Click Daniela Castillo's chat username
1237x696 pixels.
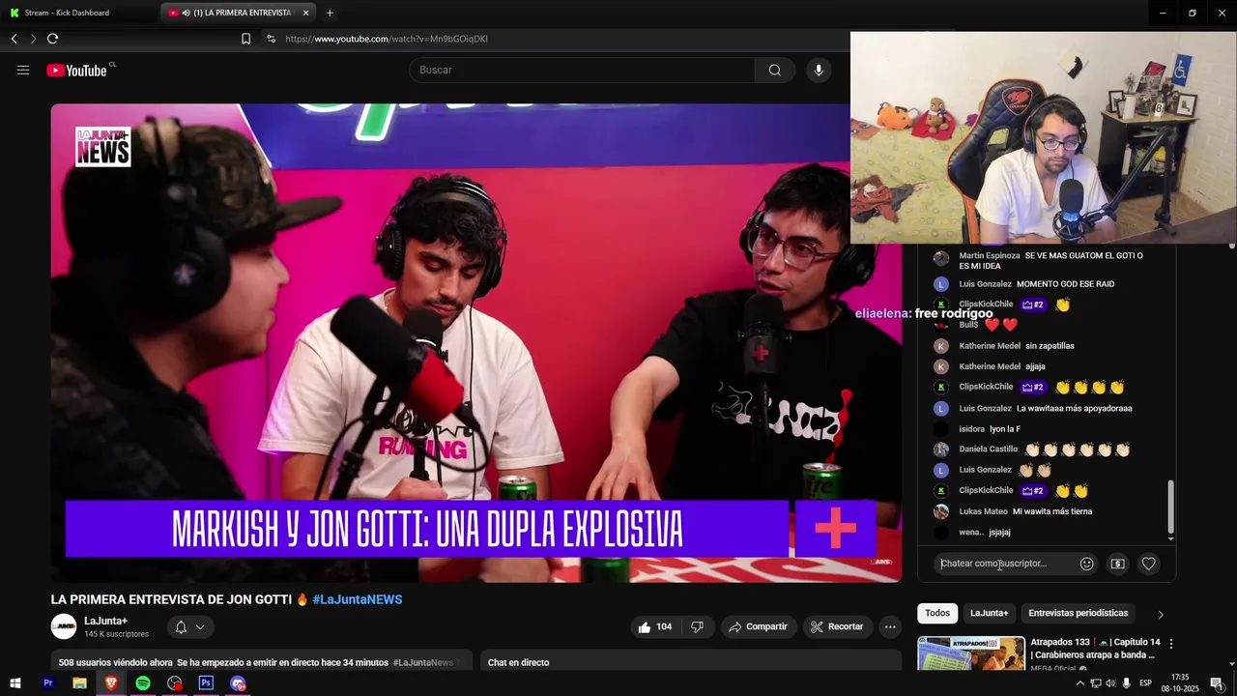tap(988, 449)
